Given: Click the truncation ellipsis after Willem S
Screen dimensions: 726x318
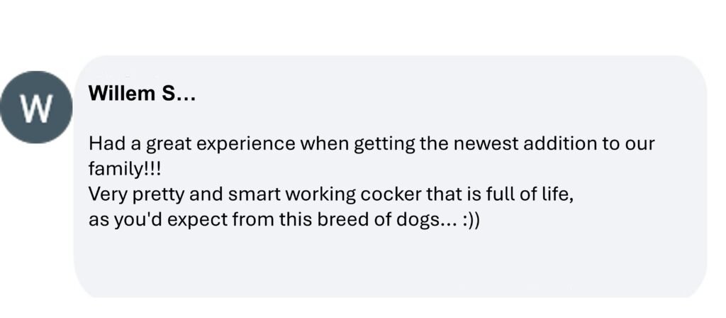Looking at the screenshot, I should click(x=186, y=95).
